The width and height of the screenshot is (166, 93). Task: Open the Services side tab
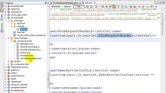[2, 28]
